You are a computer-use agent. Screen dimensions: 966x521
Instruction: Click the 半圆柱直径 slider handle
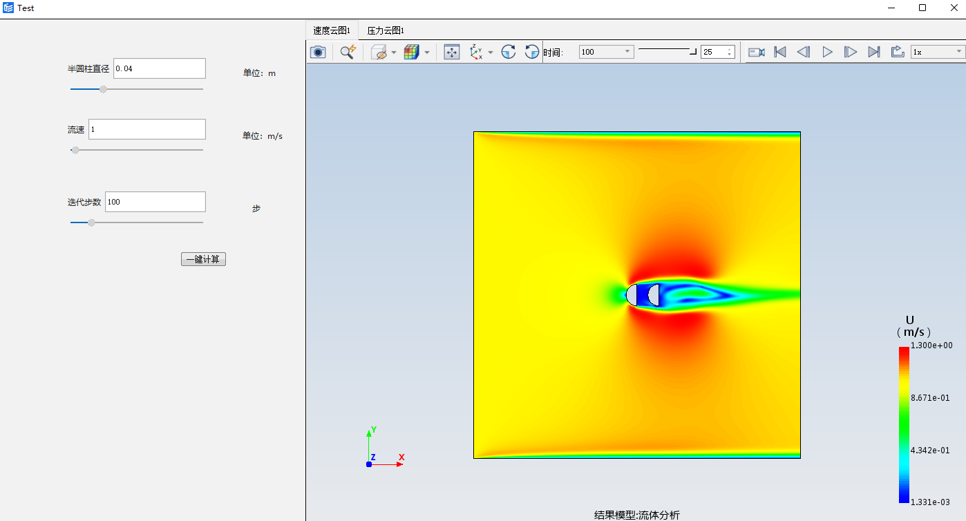click(103, 89)
